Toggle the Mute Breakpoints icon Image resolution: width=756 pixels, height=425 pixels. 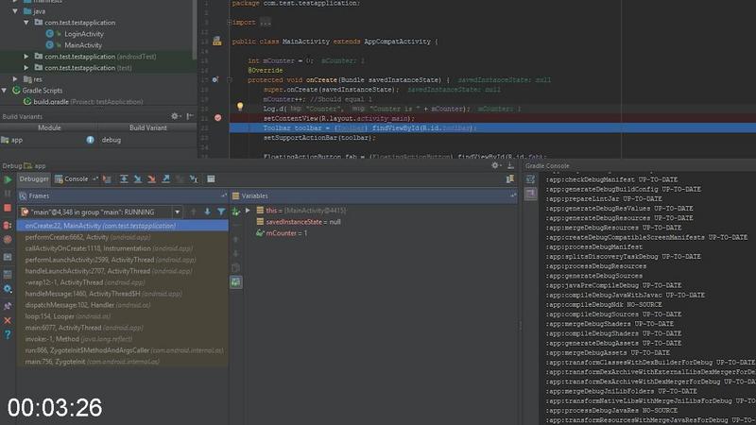8,240
